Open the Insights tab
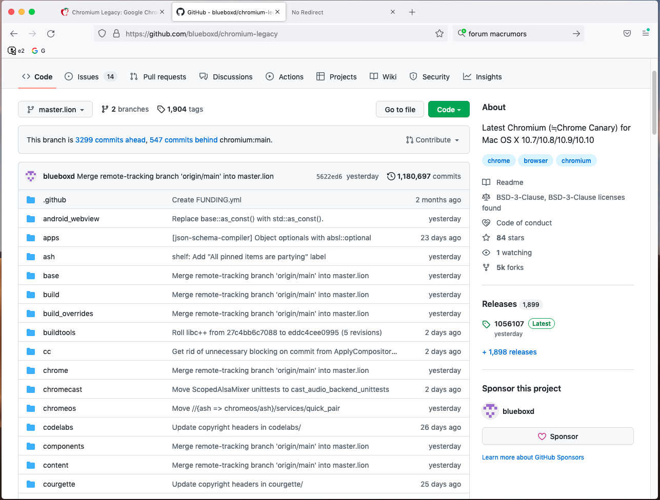The image size is (660, 500). point(482,77)
